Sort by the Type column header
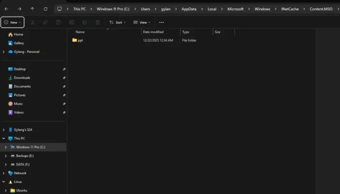Viewport: 340px width, 194px height. (x=186, y=32)
